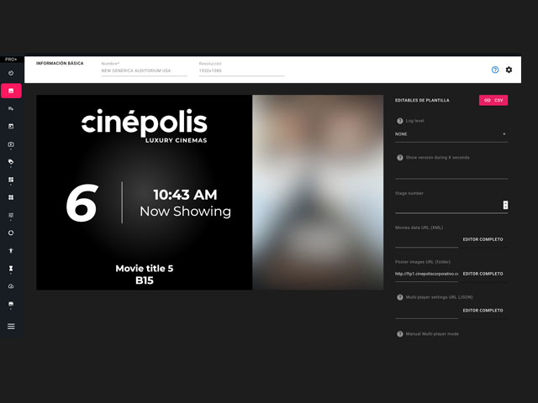538x403 pixels.
Task: Open the widgets layout sidebar icon
Action: (11, 180)
